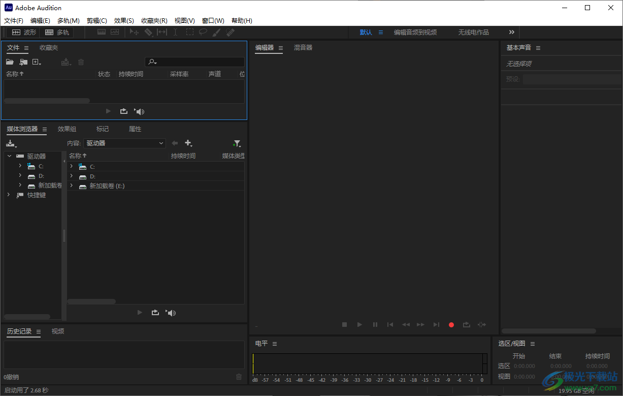Switch to the 混音器 tab

tap(303, 47)
